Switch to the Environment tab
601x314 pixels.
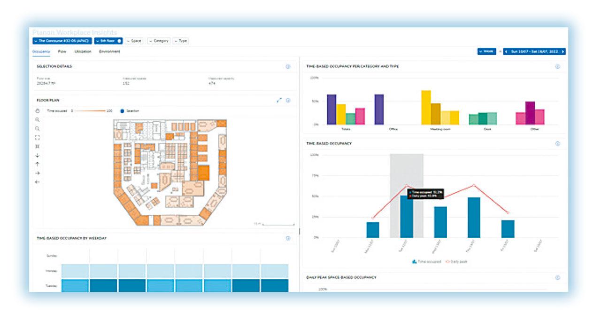(109, 51)
